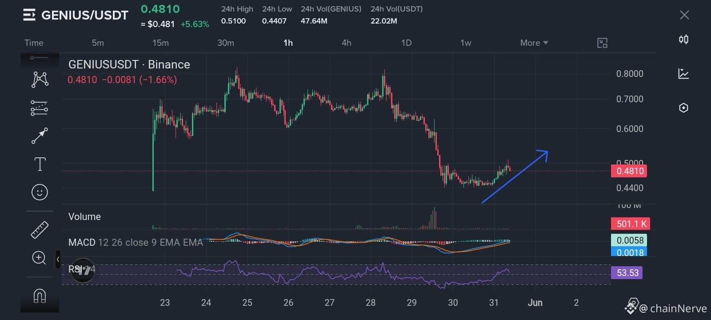The image size is (711, 320).
Task: Click the 24h High value 0.5100
Action: [233, 21]
